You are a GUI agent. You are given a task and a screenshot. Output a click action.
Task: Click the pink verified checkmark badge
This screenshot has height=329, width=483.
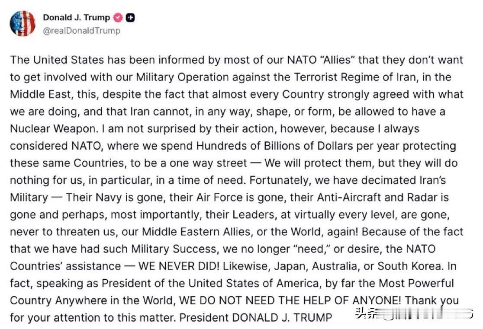click(118, 18)
